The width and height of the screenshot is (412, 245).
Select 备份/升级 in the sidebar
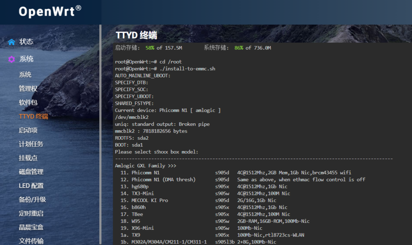[31, 199]
